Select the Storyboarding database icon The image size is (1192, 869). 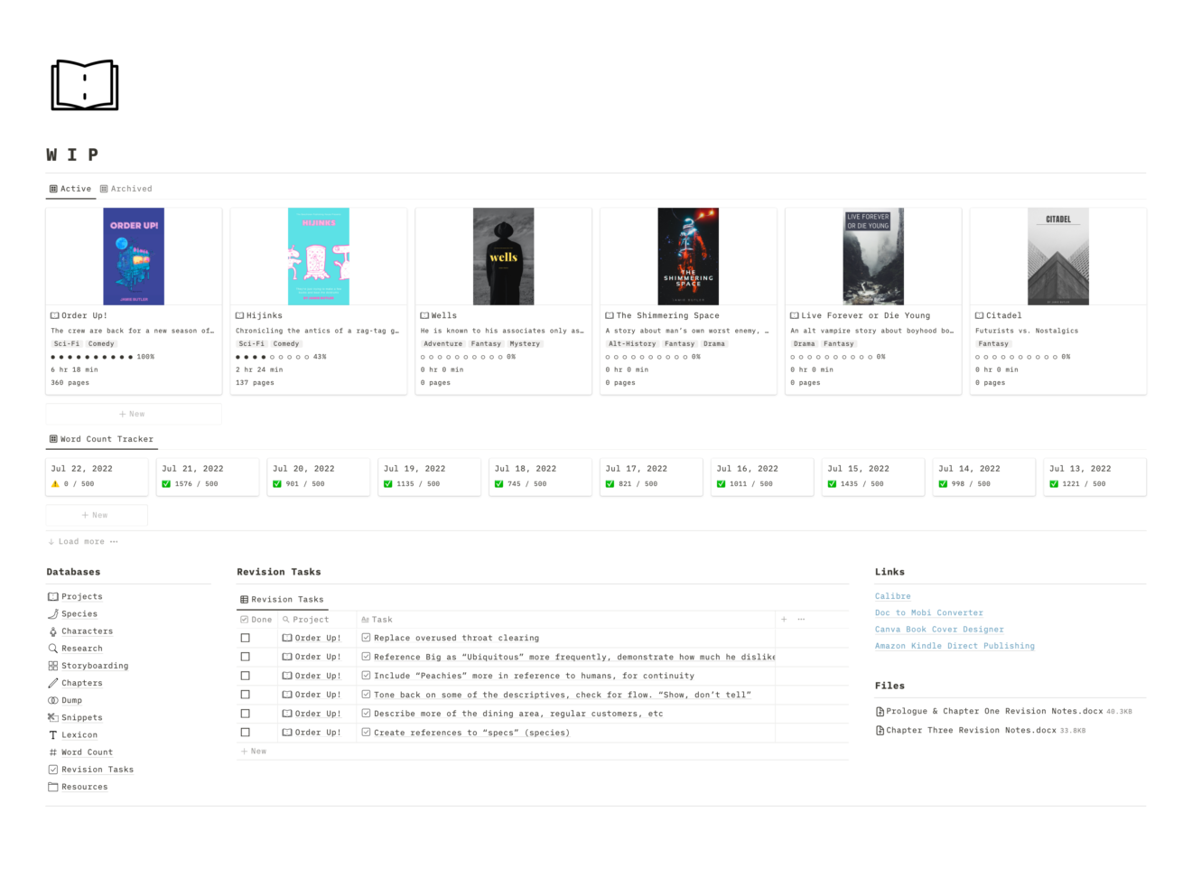point(52,666)
